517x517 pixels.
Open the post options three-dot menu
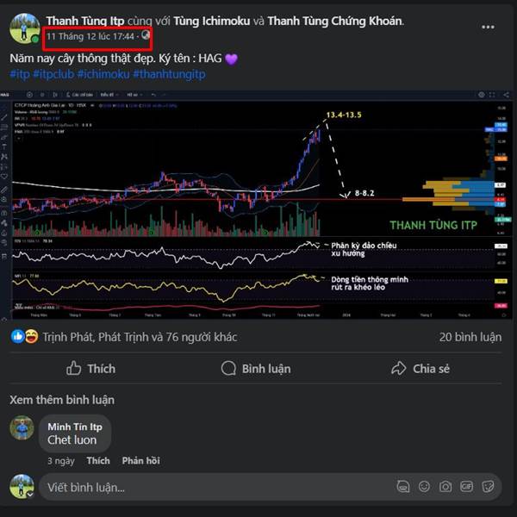[x=488, y=27]
